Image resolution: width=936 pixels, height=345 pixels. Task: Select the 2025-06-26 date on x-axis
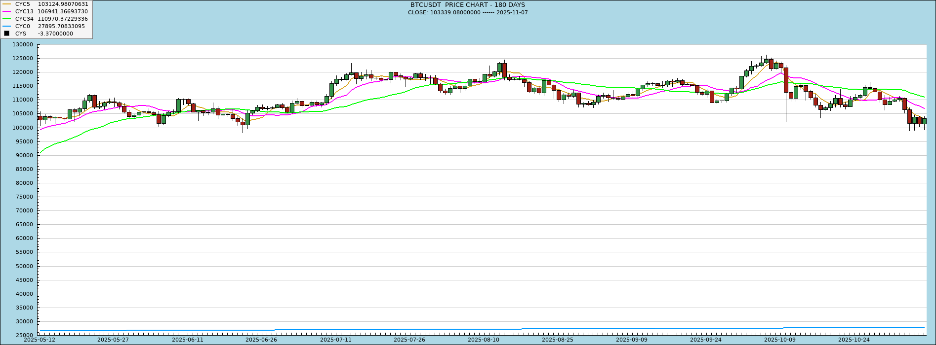(x=261, y=340)
